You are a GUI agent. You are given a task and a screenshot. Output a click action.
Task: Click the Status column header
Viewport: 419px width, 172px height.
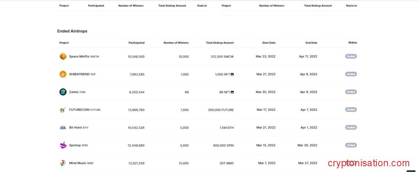(x=352, y=42)
